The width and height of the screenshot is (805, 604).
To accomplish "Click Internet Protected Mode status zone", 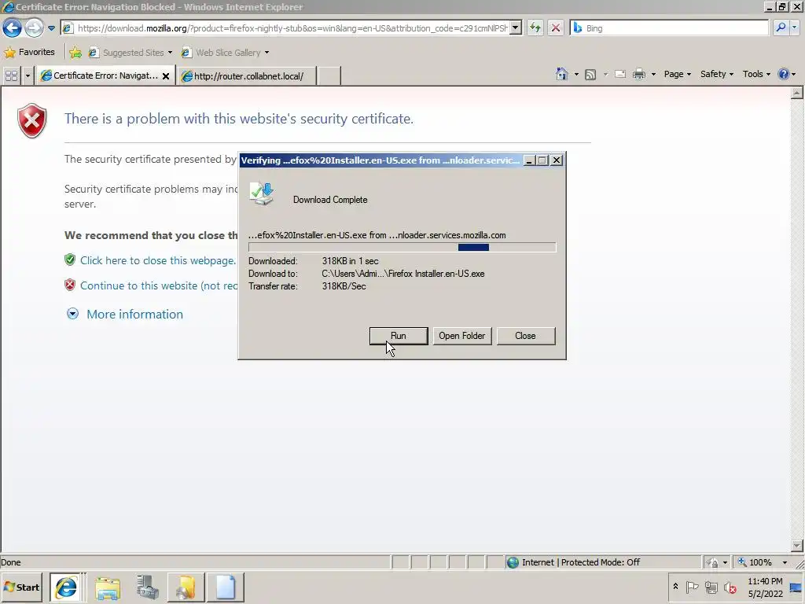I will pos(602,562).
